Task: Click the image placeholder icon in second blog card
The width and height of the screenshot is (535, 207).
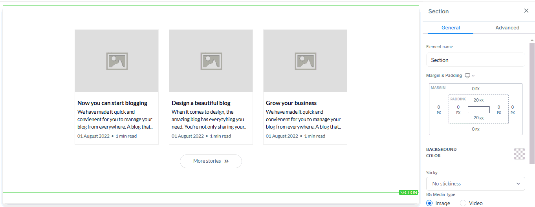Action: pyautogui.click(x=211, y=61)
